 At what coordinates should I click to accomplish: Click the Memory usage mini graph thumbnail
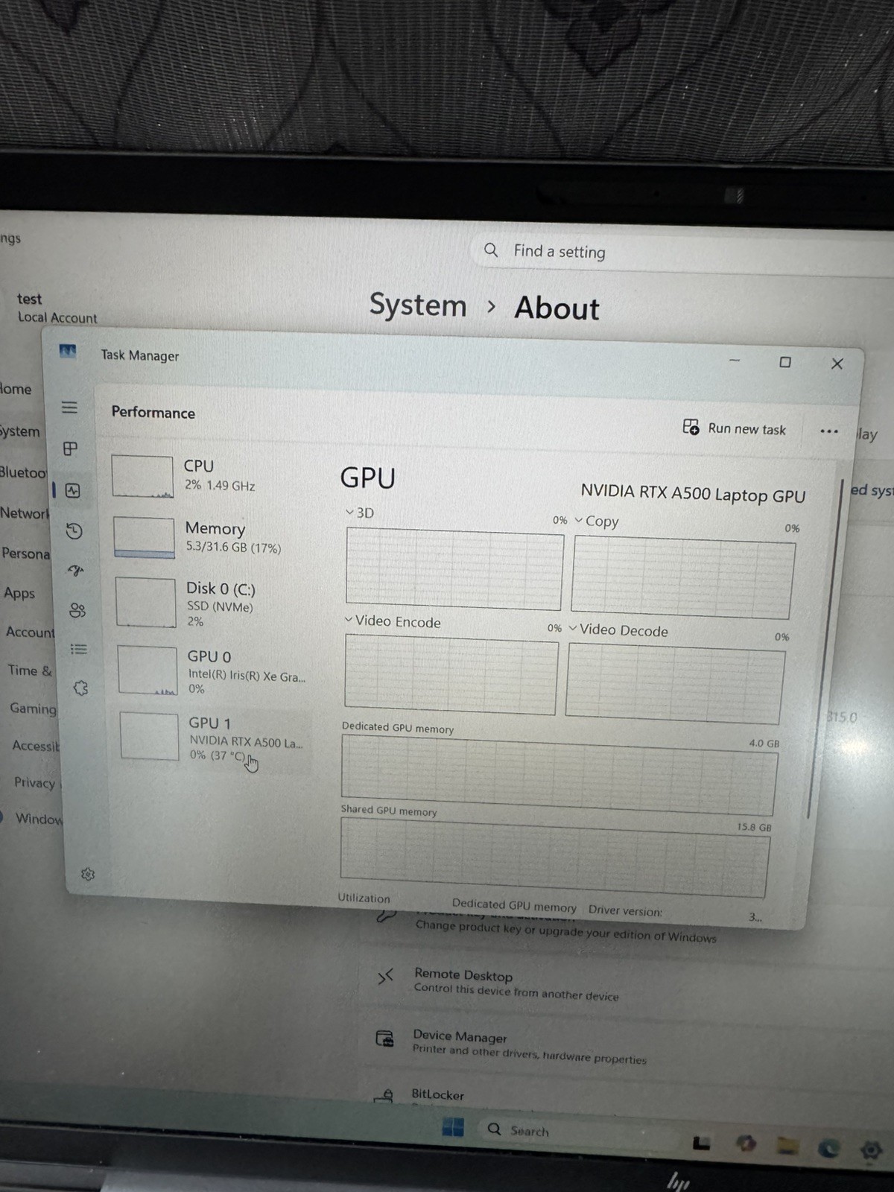coord(144,537)
